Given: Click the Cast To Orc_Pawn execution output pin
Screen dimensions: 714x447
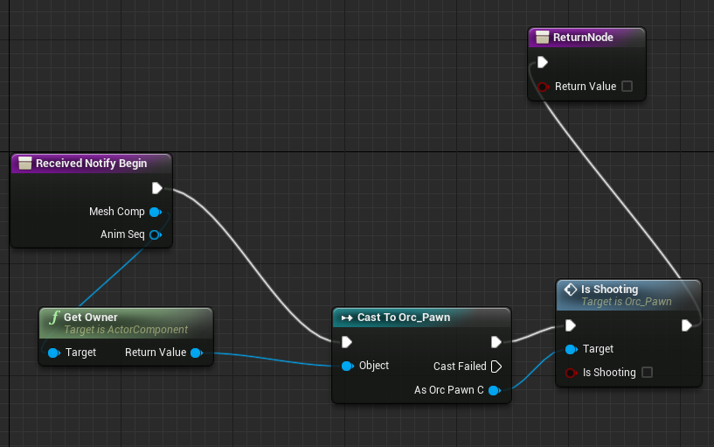Looking at the screenshot, I should click(496, 342).
